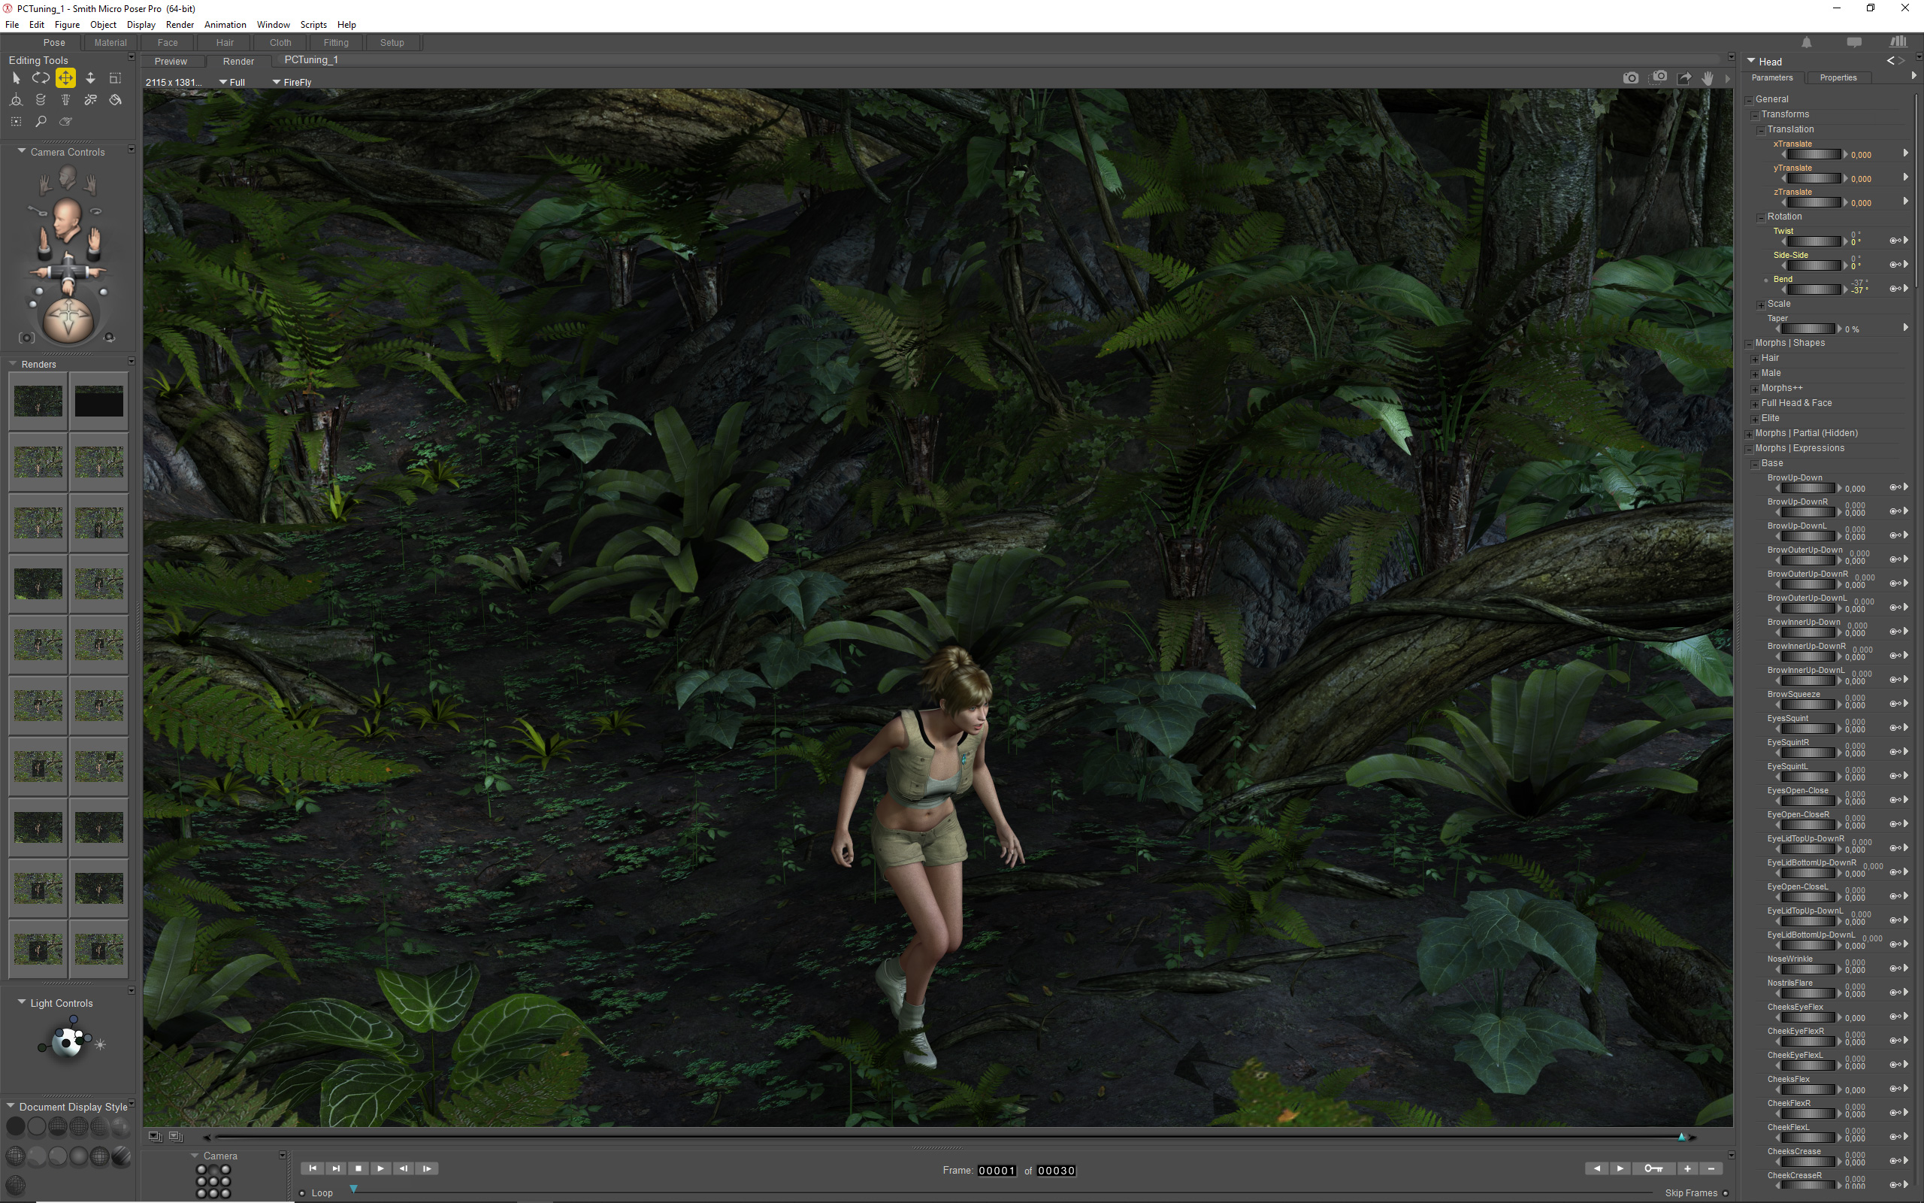
Task: Toggle the Bend dial key indicator
Action: 1765,280
